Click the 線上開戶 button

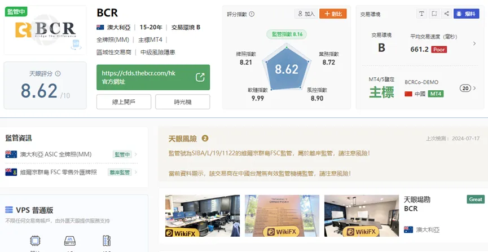click(124, 101)
